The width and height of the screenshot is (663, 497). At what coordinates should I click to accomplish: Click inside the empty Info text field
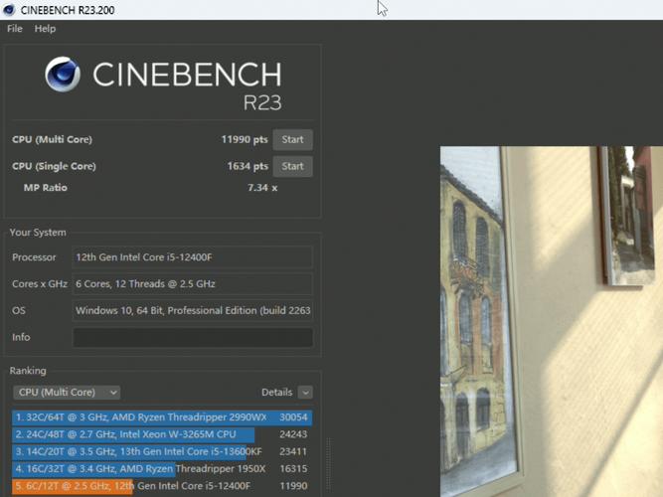pyautogui.click(x=192, y=338)
